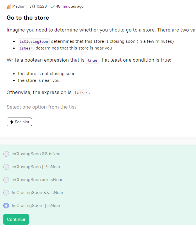Click the false code snippet
Image resolution: width=196 pixels, height=225 pixels.
tap(81, 93)
